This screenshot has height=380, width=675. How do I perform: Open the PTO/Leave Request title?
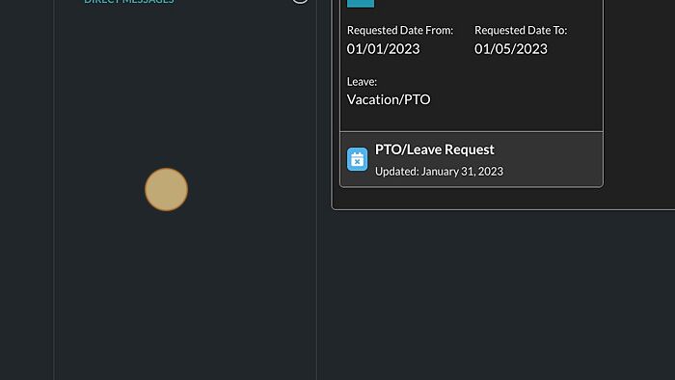click(434, 149)
